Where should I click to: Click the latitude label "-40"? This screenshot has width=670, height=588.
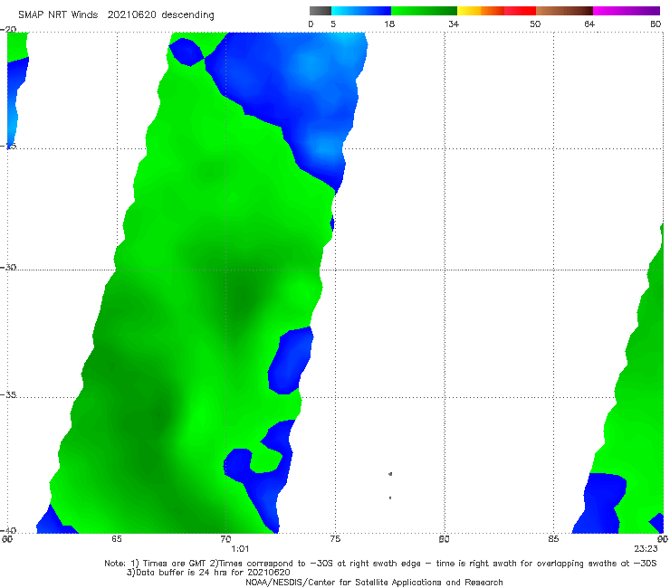pyautogui.click(x=8, y=530)
